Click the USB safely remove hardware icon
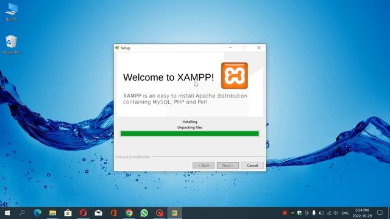 [x=314, y=213]
